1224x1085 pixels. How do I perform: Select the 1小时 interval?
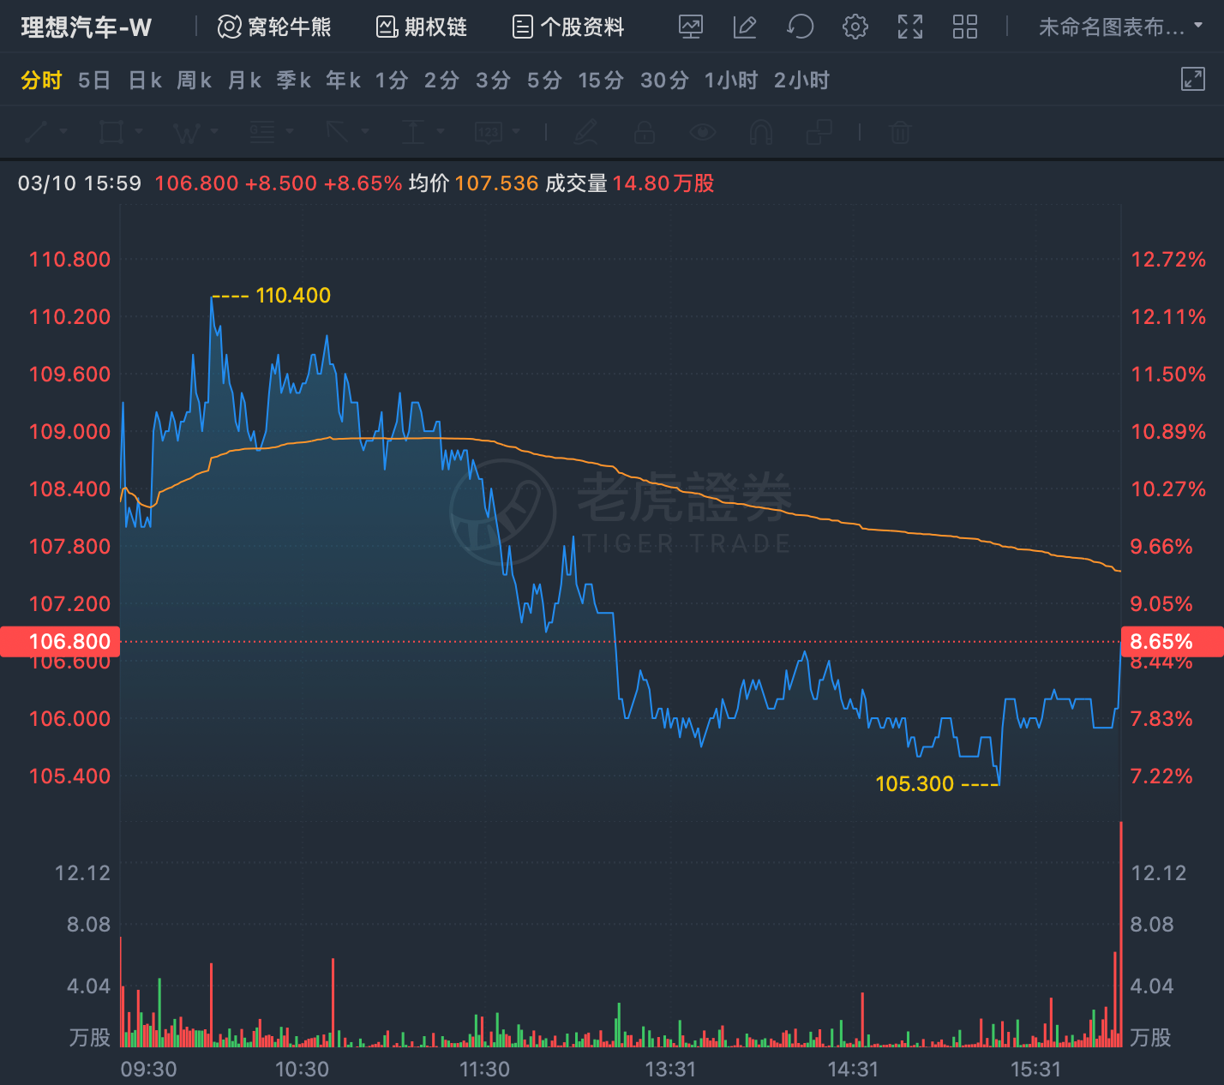[731, 81]
